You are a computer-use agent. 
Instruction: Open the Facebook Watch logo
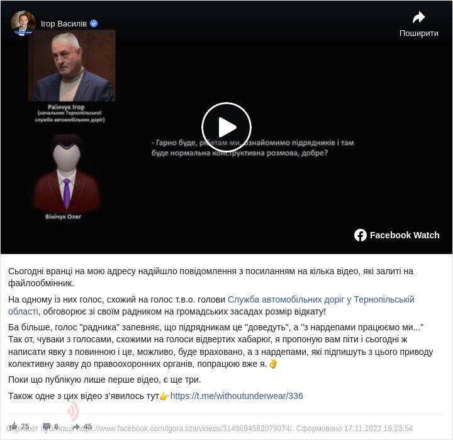(361, 235)
